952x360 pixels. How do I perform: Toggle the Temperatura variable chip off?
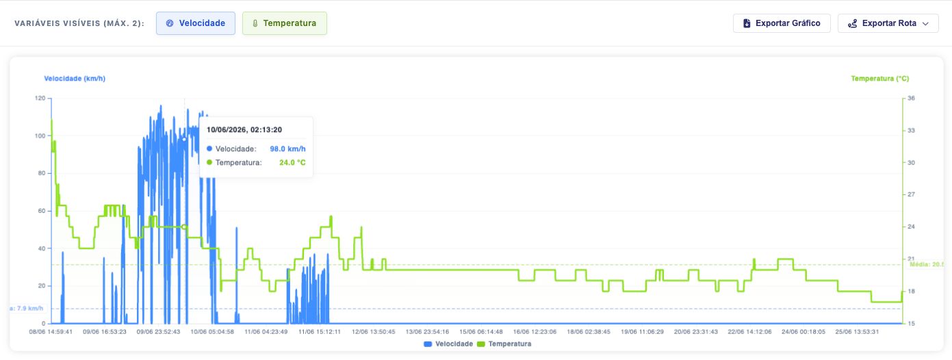[284, 23]
